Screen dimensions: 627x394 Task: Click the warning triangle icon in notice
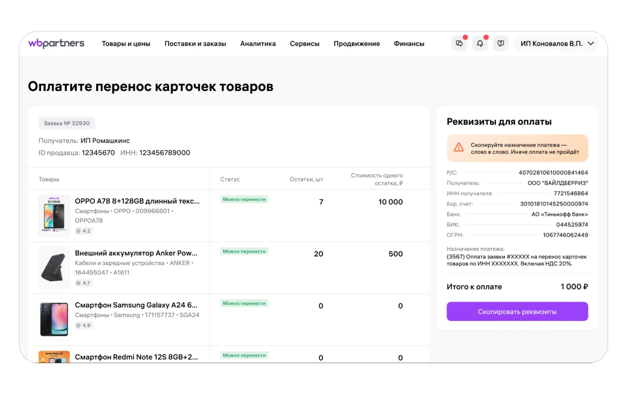[x=459, y=148]
